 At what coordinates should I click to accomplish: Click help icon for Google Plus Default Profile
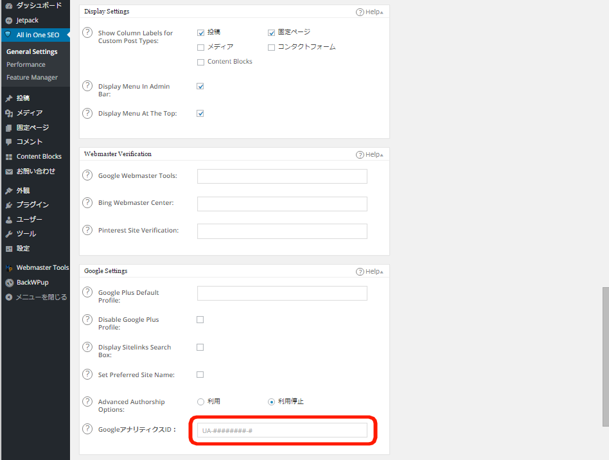point(87,292)
